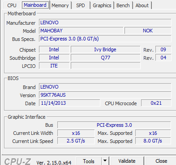The height and width of the screenshot is (165, 176).
Task: Click the Chipset vendor Intel field
Action: pyautogui.click(x=54, y=49)
